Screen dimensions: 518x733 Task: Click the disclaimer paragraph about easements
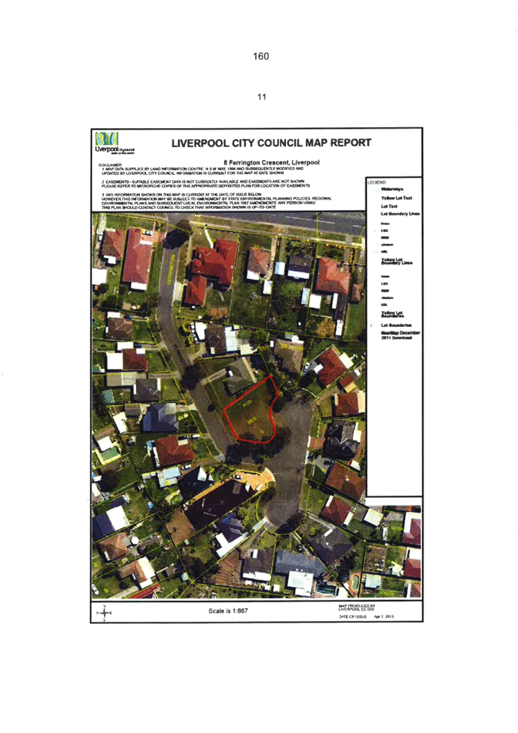tap(206, 183)
